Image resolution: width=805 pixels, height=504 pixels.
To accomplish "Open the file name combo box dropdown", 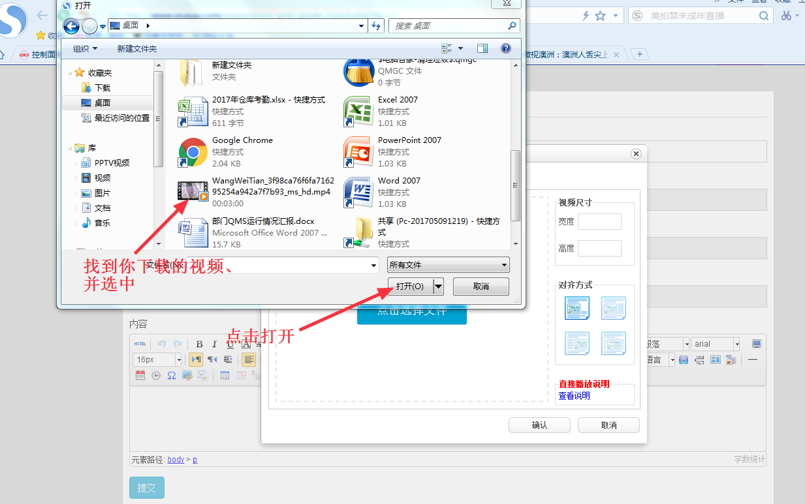I will 374,265.
